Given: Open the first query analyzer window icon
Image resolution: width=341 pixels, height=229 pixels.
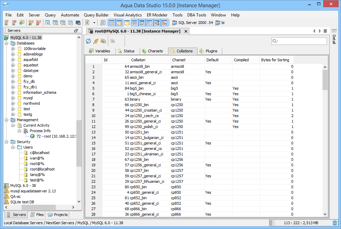Looking at the screenshot, I should [48, 22].
